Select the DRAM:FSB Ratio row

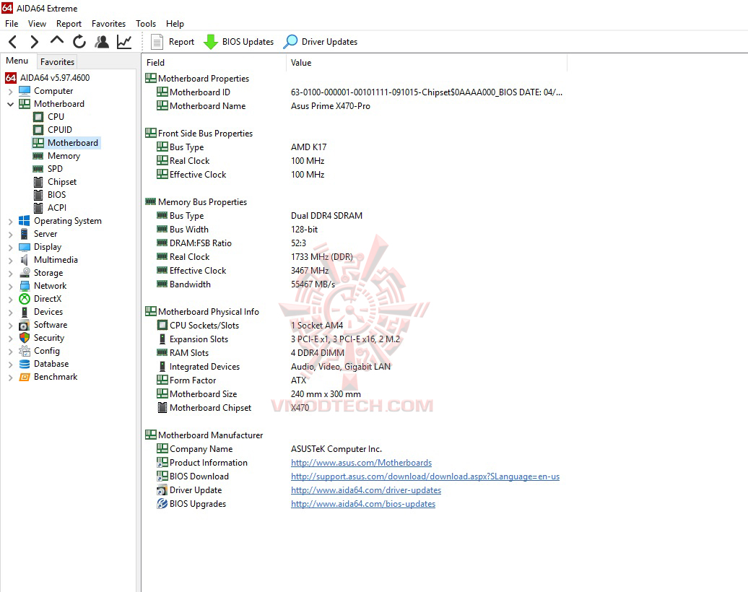click(x=355, y=243)
